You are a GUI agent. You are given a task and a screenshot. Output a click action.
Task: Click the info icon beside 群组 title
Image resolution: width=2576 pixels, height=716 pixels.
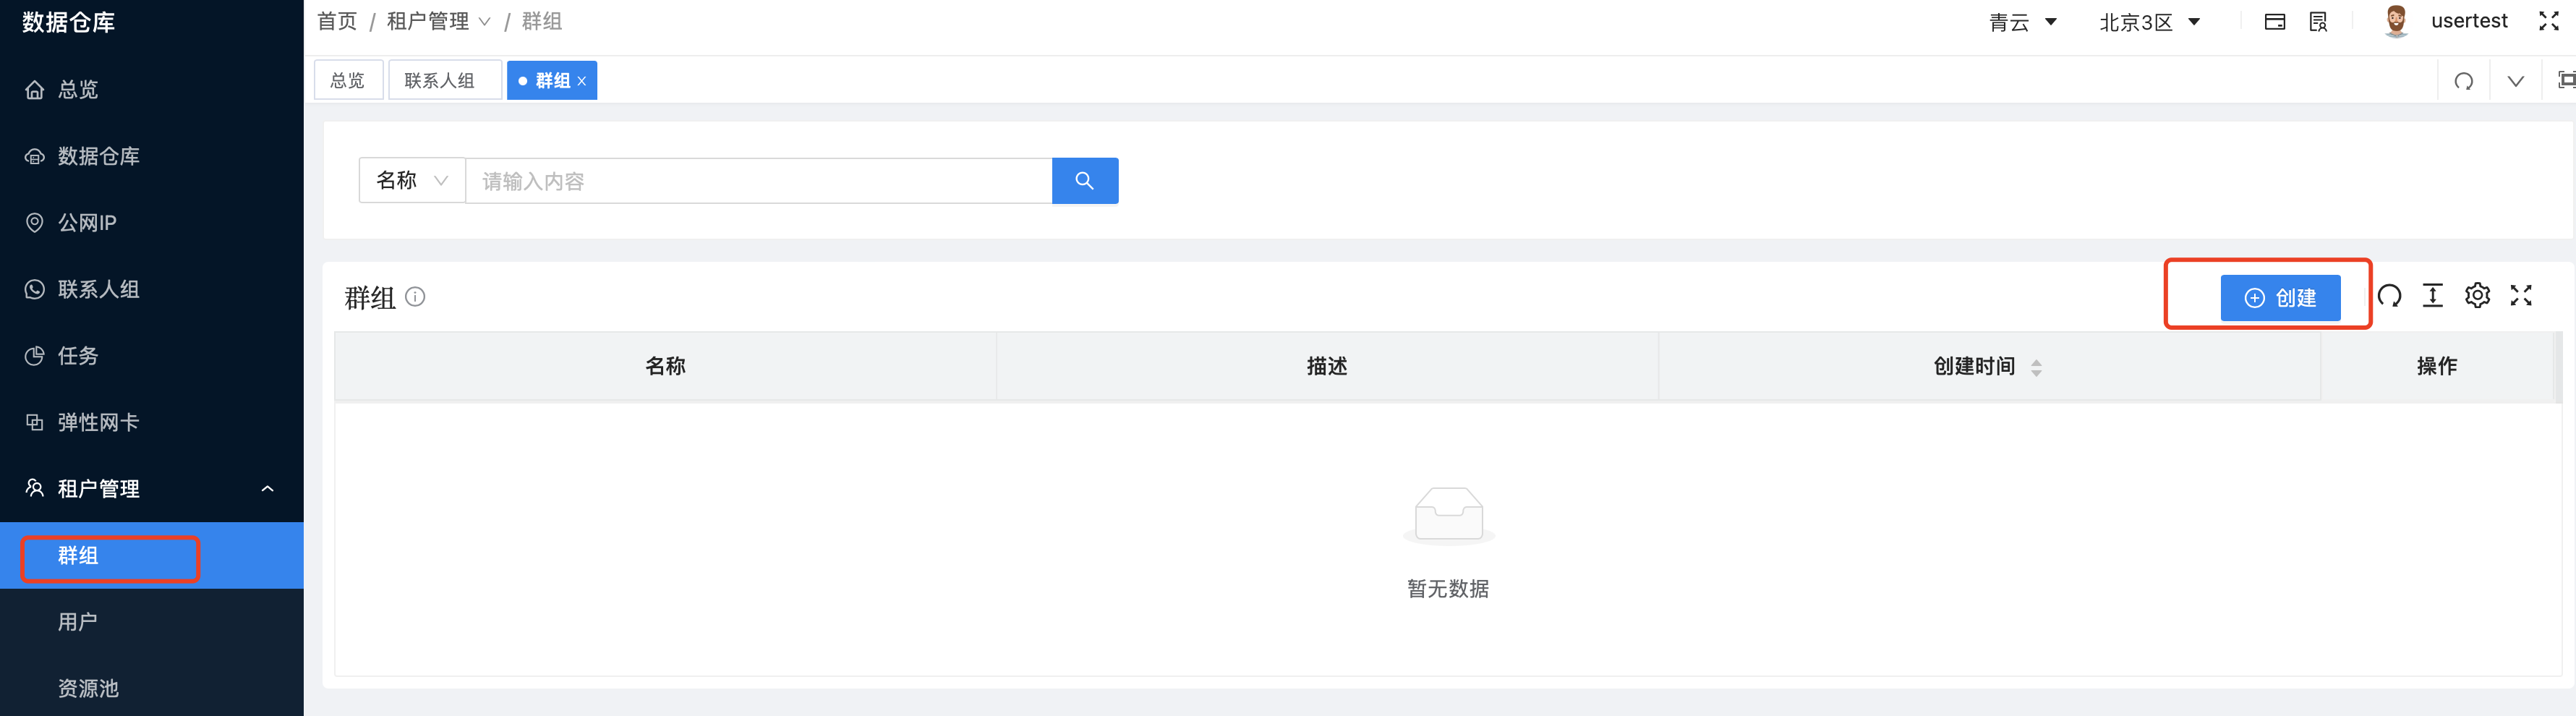(416, 297)
